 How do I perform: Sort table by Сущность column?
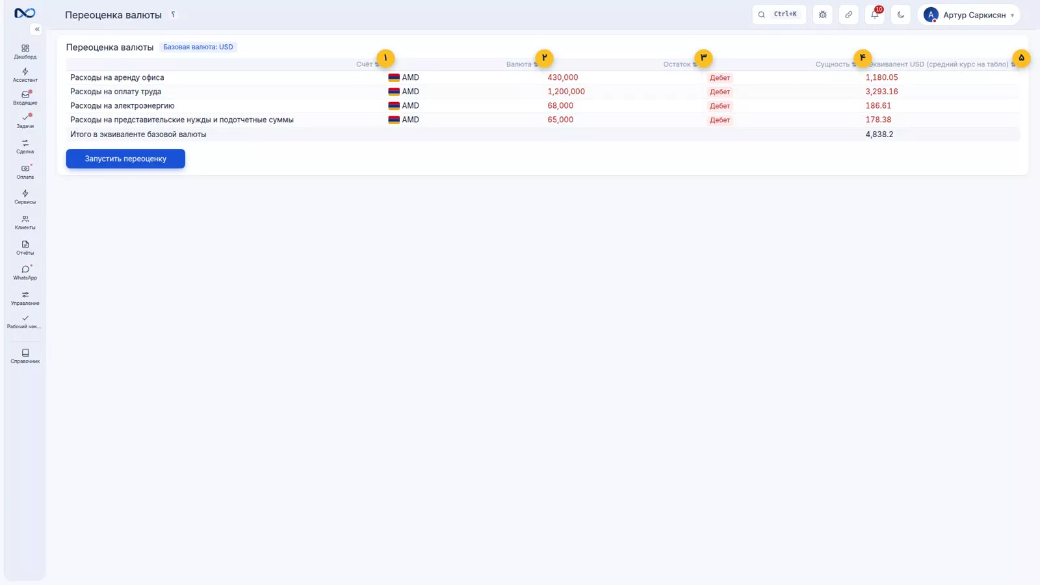pyautogui.click(x=836, y=64)
